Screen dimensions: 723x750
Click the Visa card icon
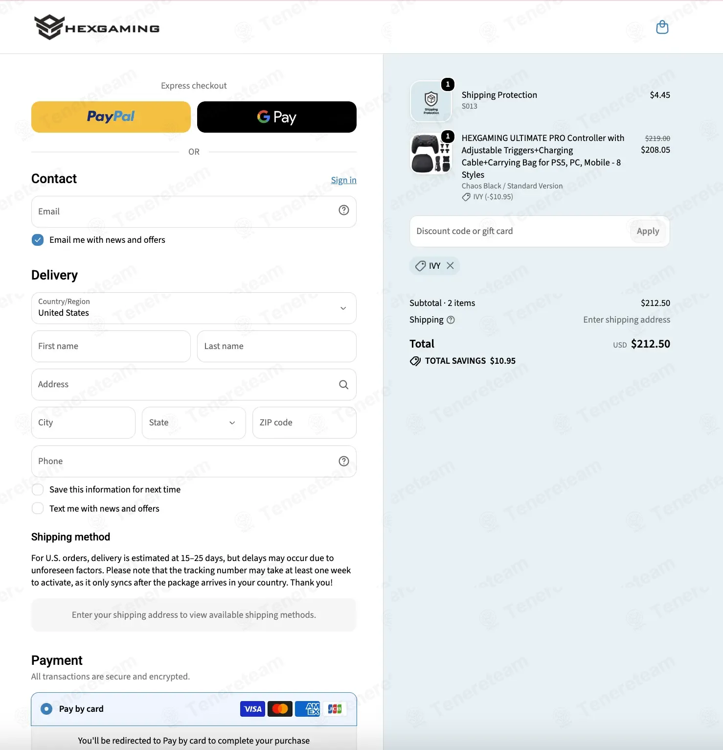pos(252,709)
